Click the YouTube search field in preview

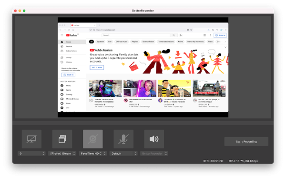tap(136, 35)
